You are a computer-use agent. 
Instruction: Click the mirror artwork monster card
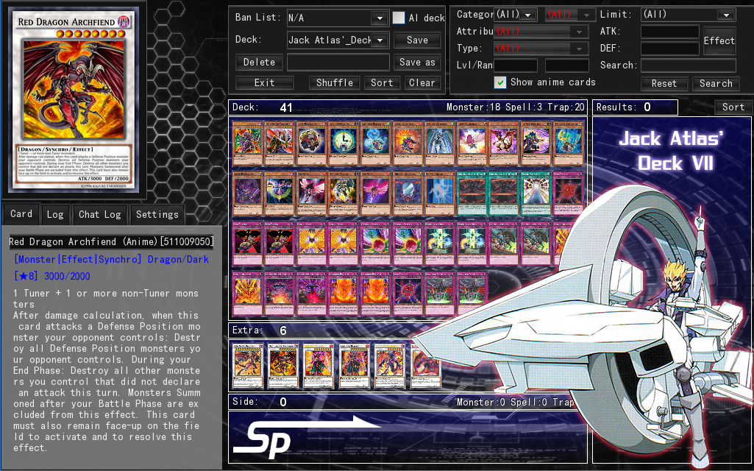pos(408,194)
